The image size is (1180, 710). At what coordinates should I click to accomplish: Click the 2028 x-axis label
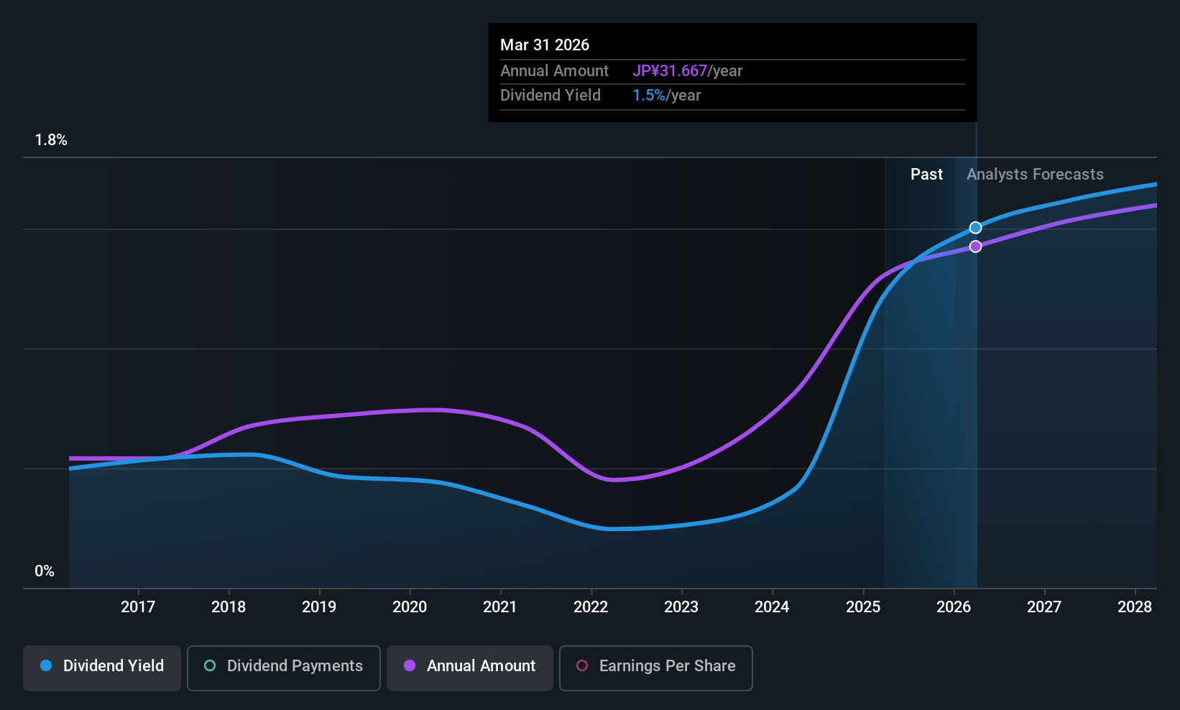(1135, 607)
